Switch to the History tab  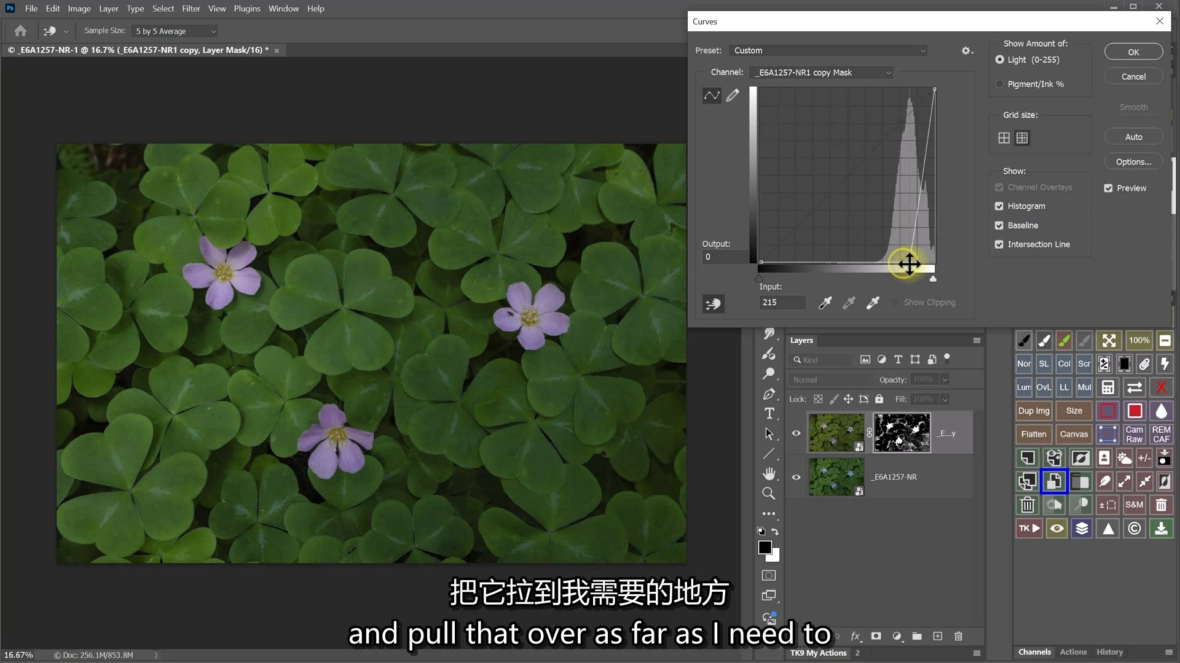coord(1109,652)
